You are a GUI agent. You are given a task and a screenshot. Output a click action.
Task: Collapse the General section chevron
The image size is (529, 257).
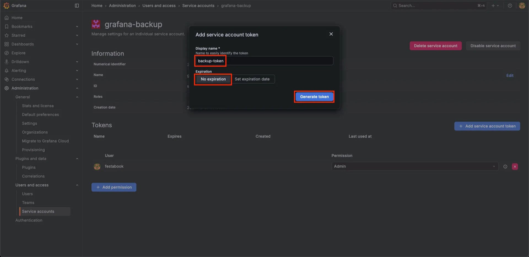click(x=77, y=97)
